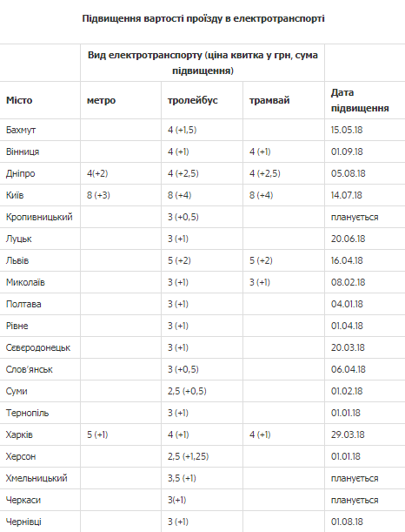Click the Дніпро metro price 4(+2)
The width and height of the screenshot is (405, 532).
tap(97, 173)
